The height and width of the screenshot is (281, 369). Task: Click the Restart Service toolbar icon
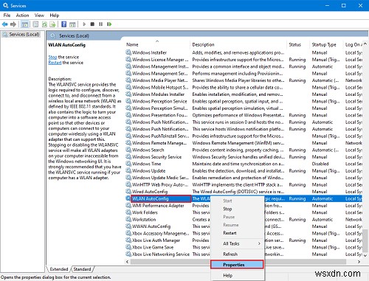pos(109,24)
